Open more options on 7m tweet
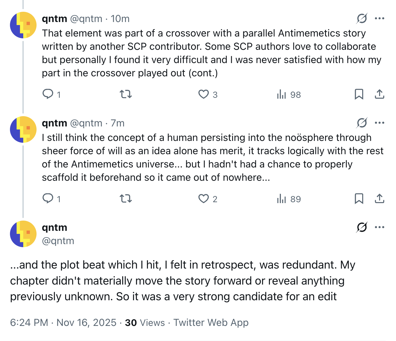 pos(379,123)
